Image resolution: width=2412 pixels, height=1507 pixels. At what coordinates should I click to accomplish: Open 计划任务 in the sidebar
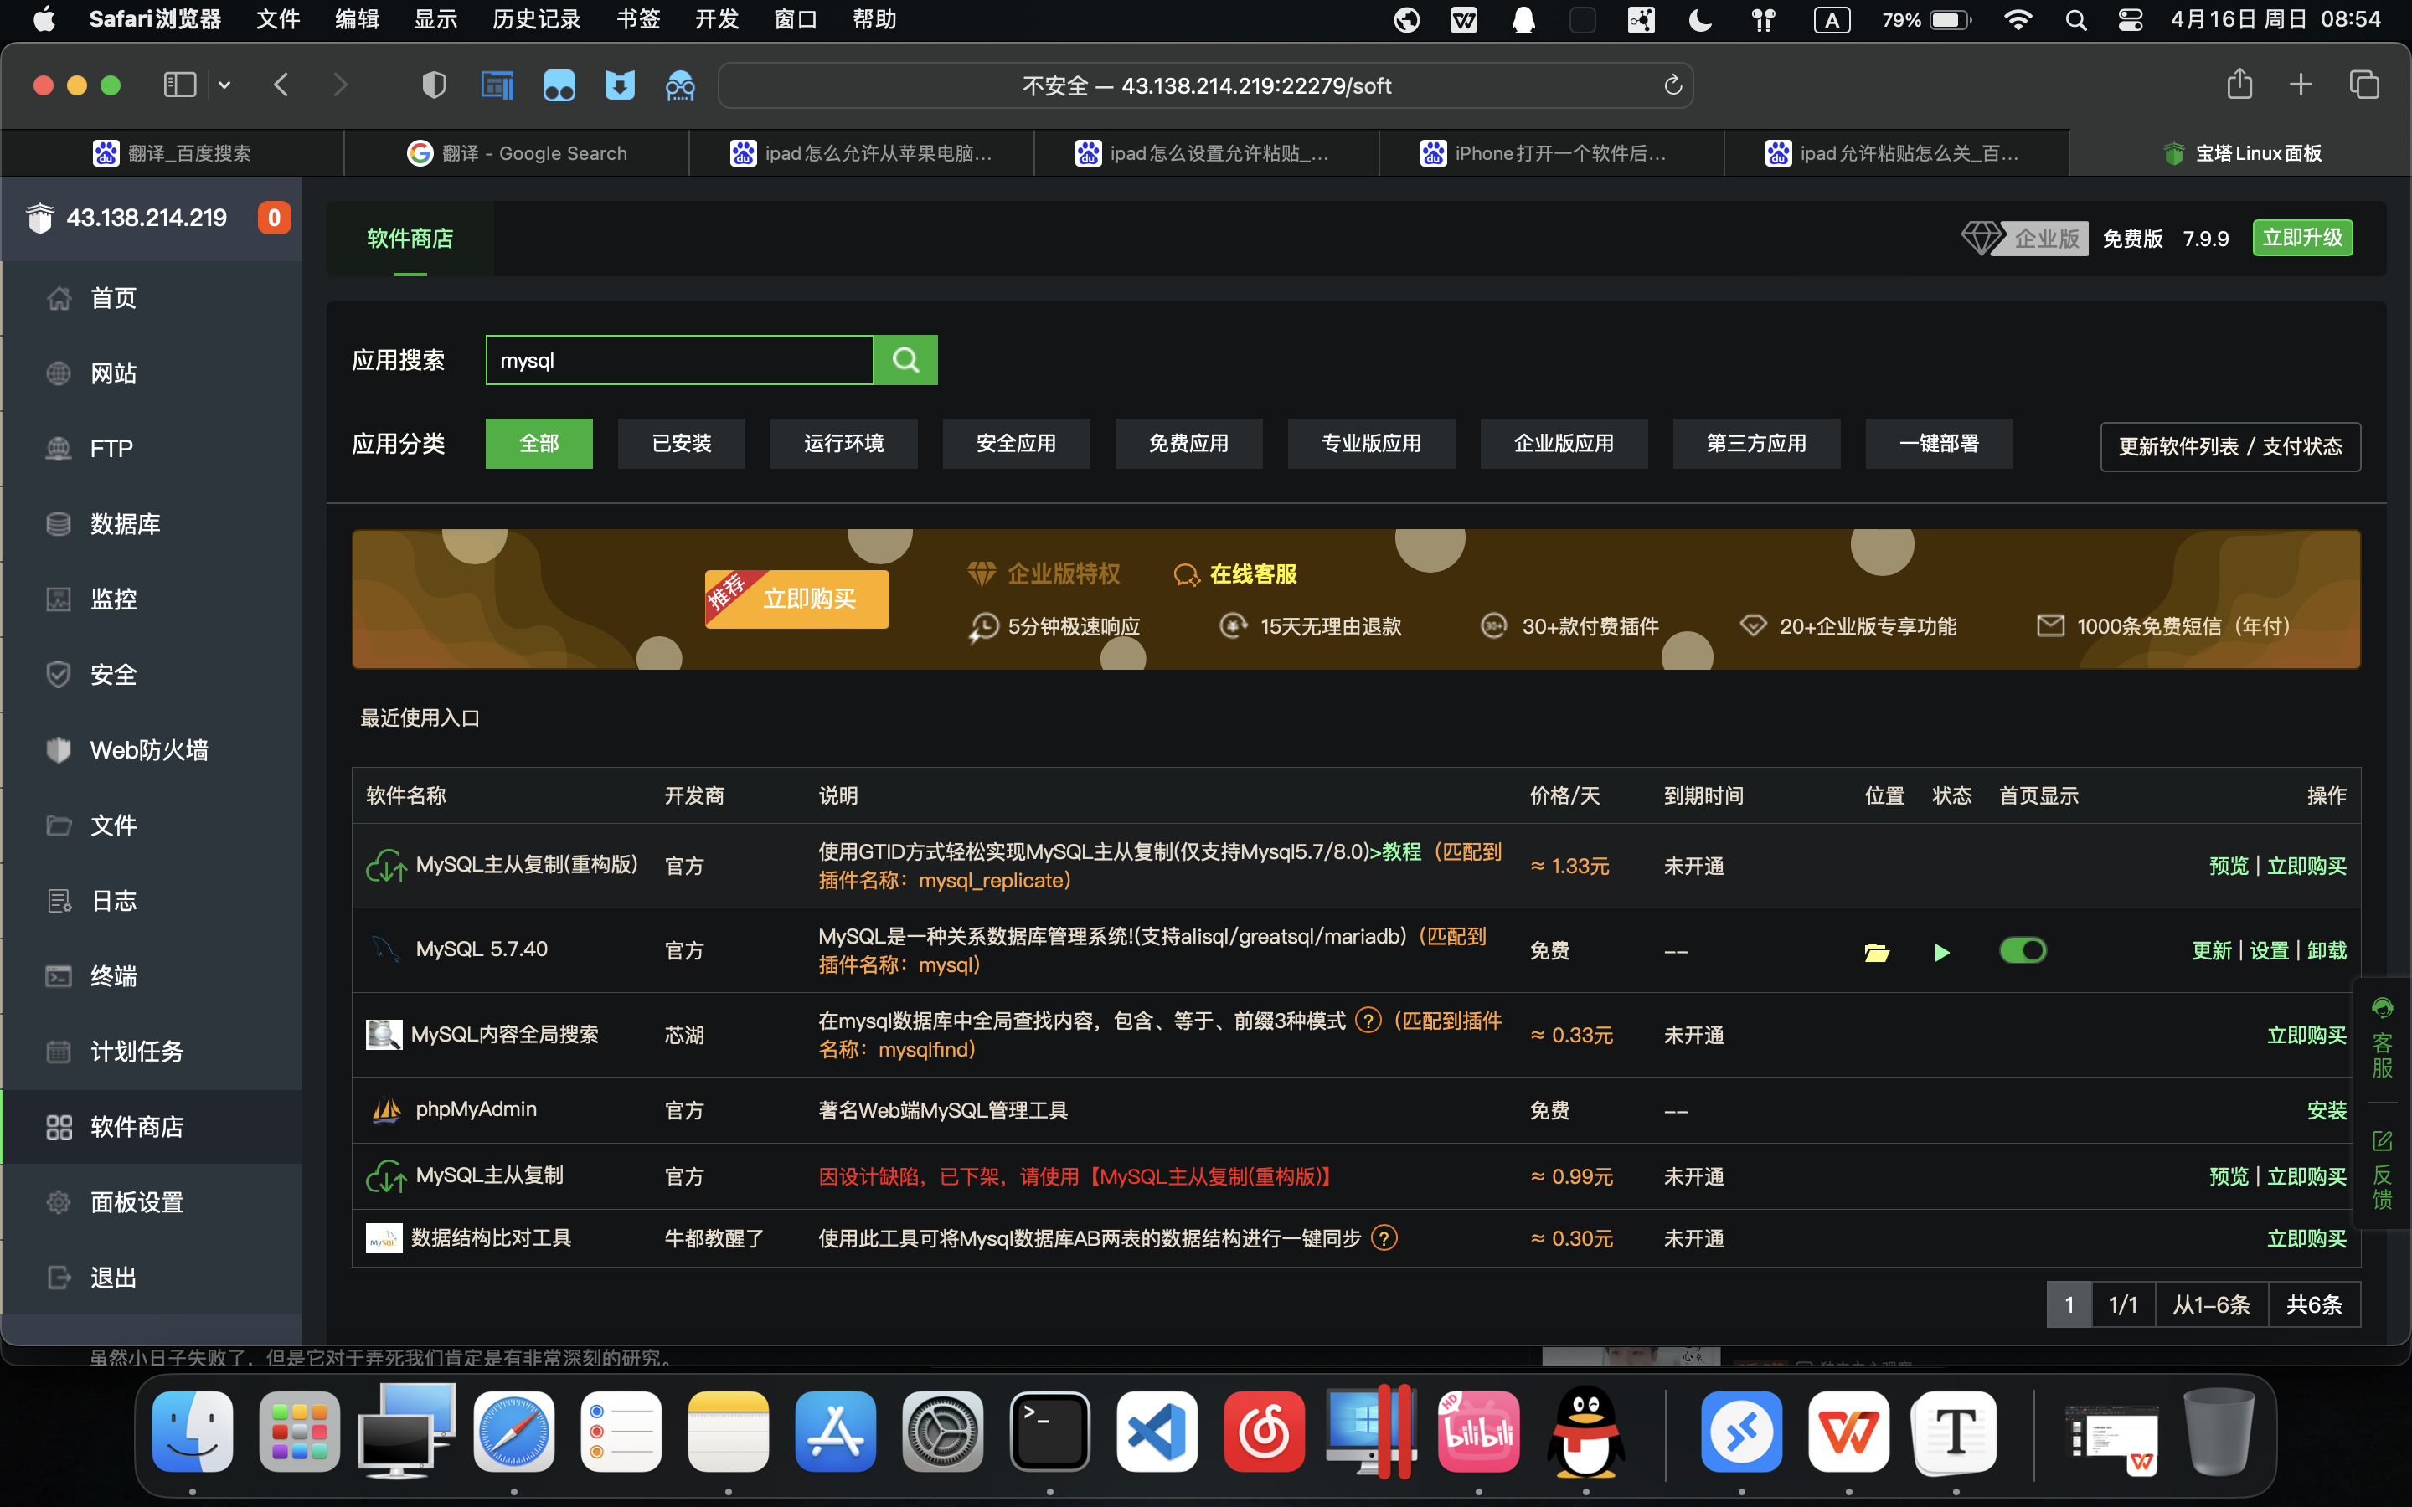152,1052
